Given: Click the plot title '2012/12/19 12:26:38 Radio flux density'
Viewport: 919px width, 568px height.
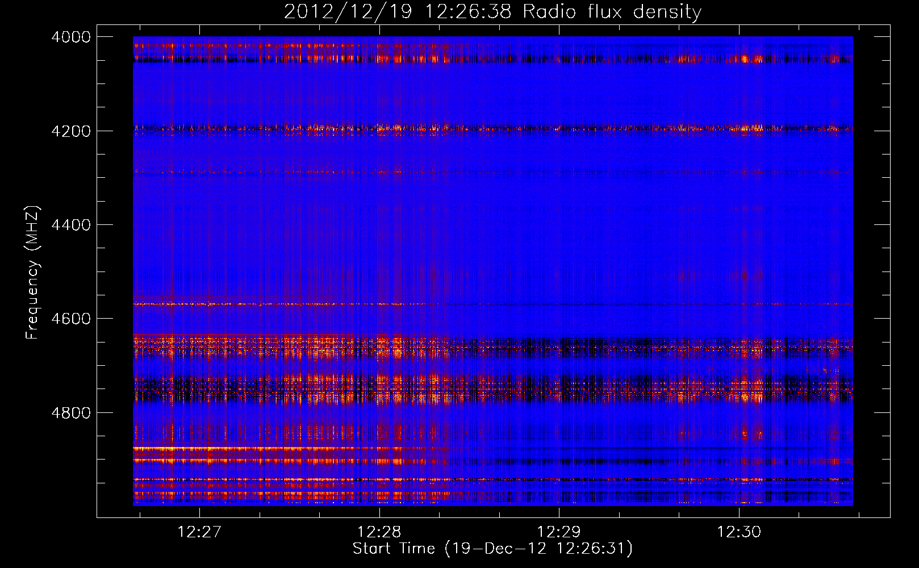Looking at the screenshot, I should (x=492, y=12).
